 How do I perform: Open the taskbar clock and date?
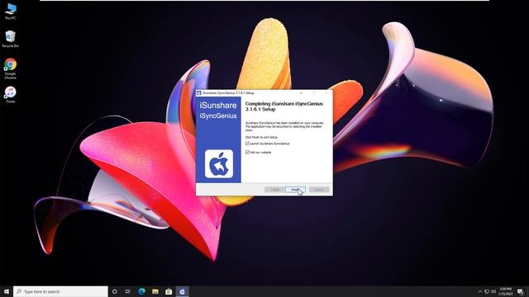pos(505,291)
